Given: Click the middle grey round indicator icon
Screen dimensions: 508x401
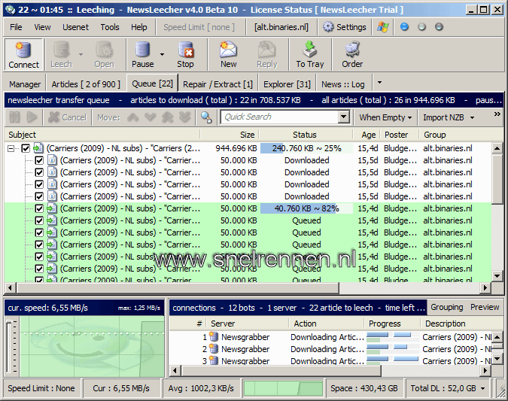Looking at the screenshot, I should [421, 27].
